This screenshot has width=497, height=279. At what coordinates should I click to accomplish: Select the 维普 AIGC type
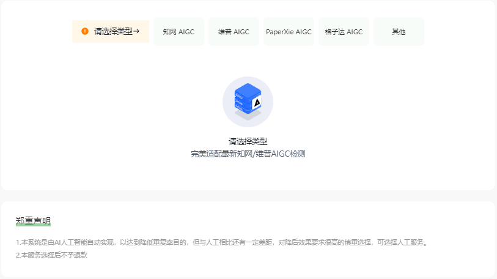[234, 32]
